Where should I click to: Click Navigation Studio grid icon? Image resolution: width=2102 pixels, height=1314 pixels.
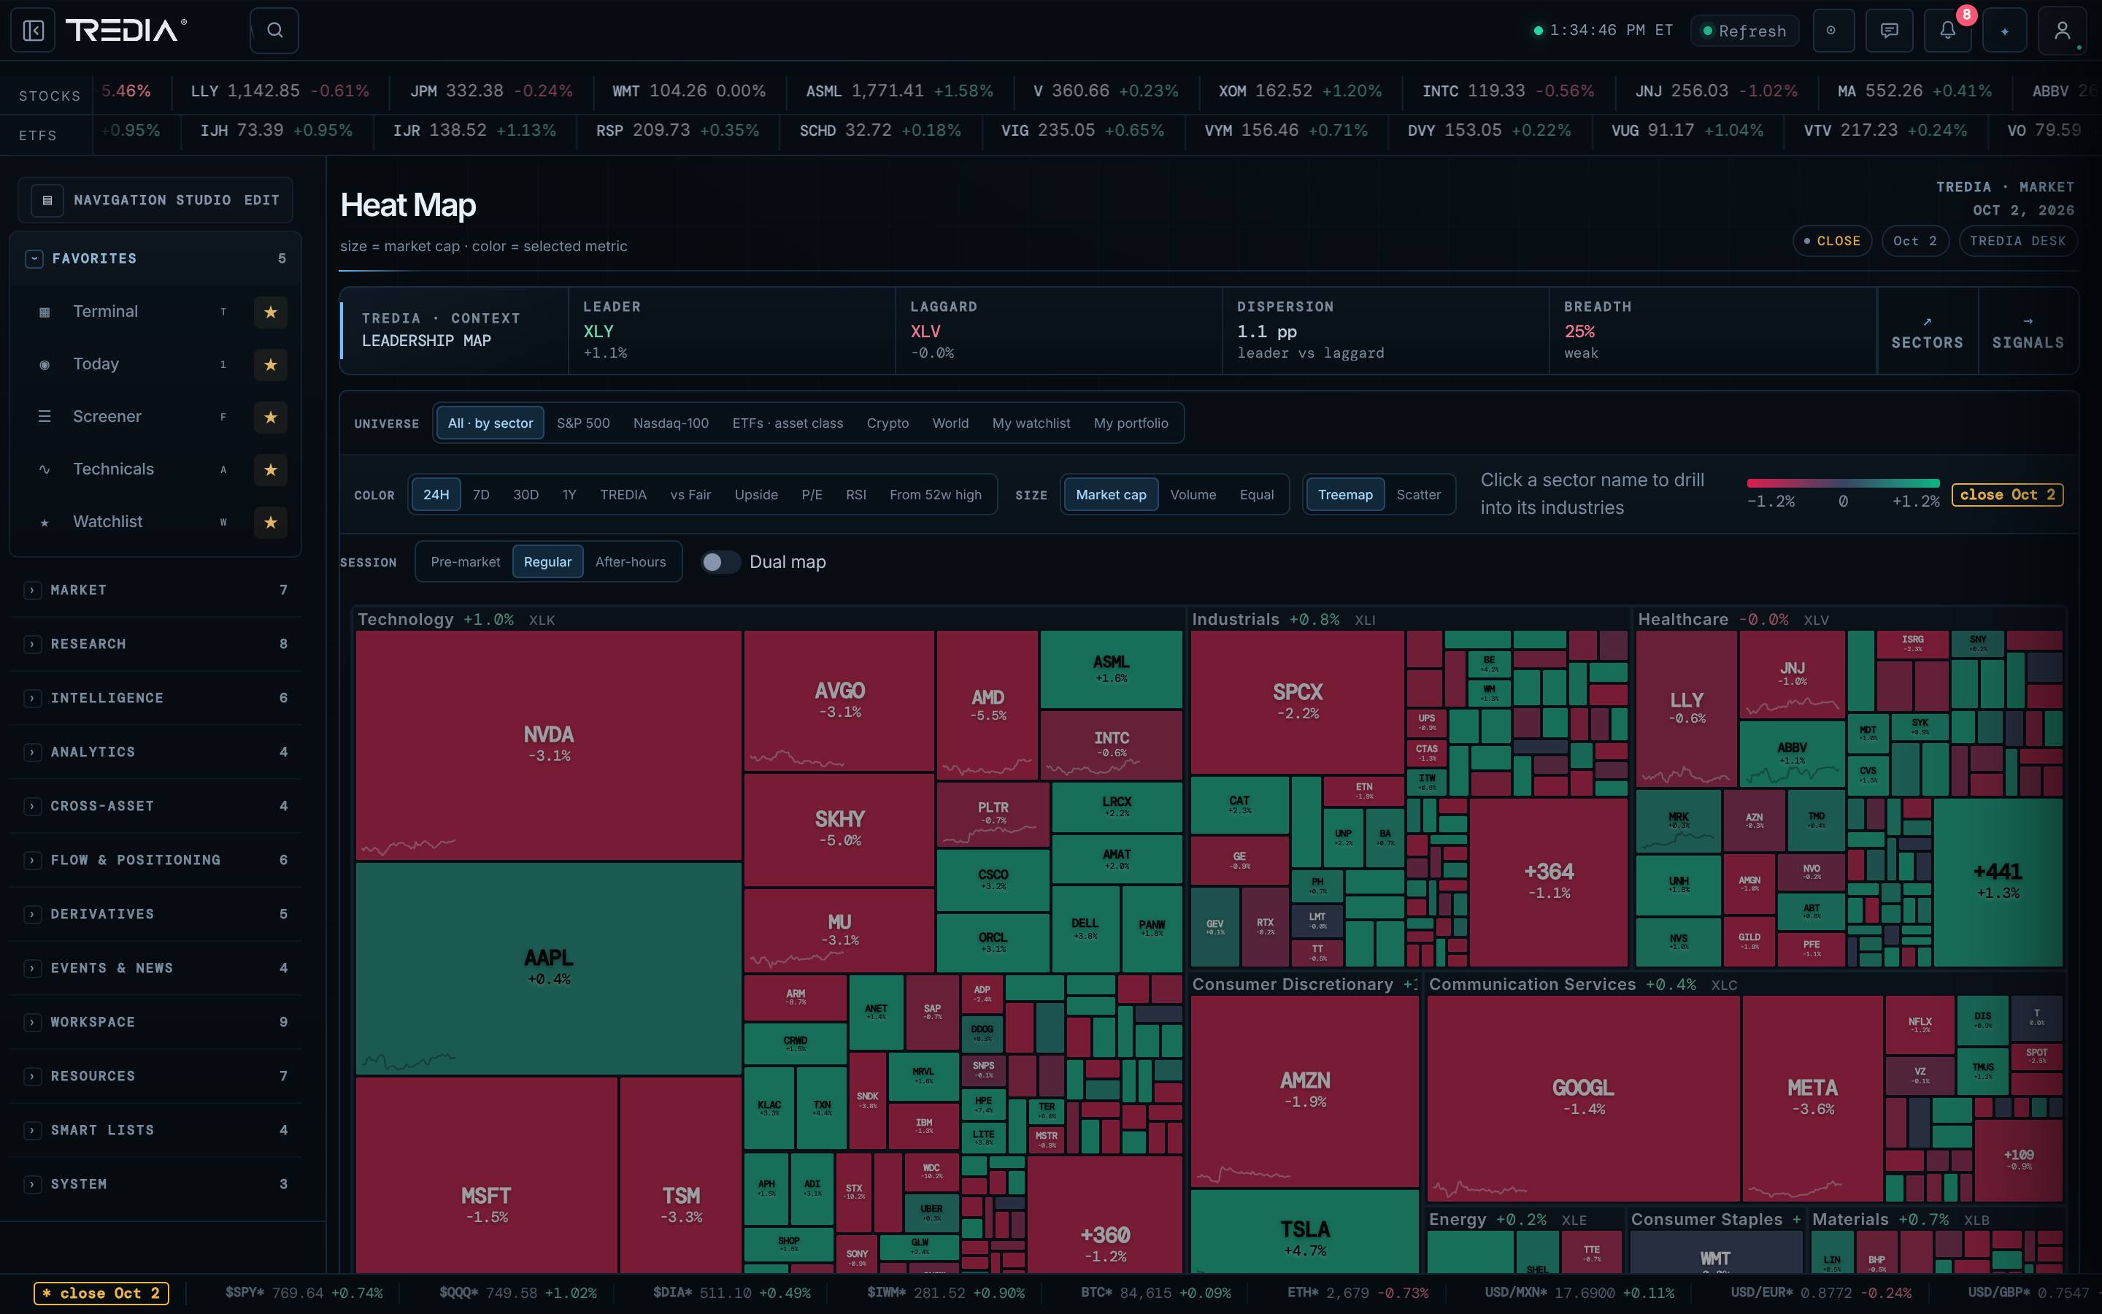[47, 200]
